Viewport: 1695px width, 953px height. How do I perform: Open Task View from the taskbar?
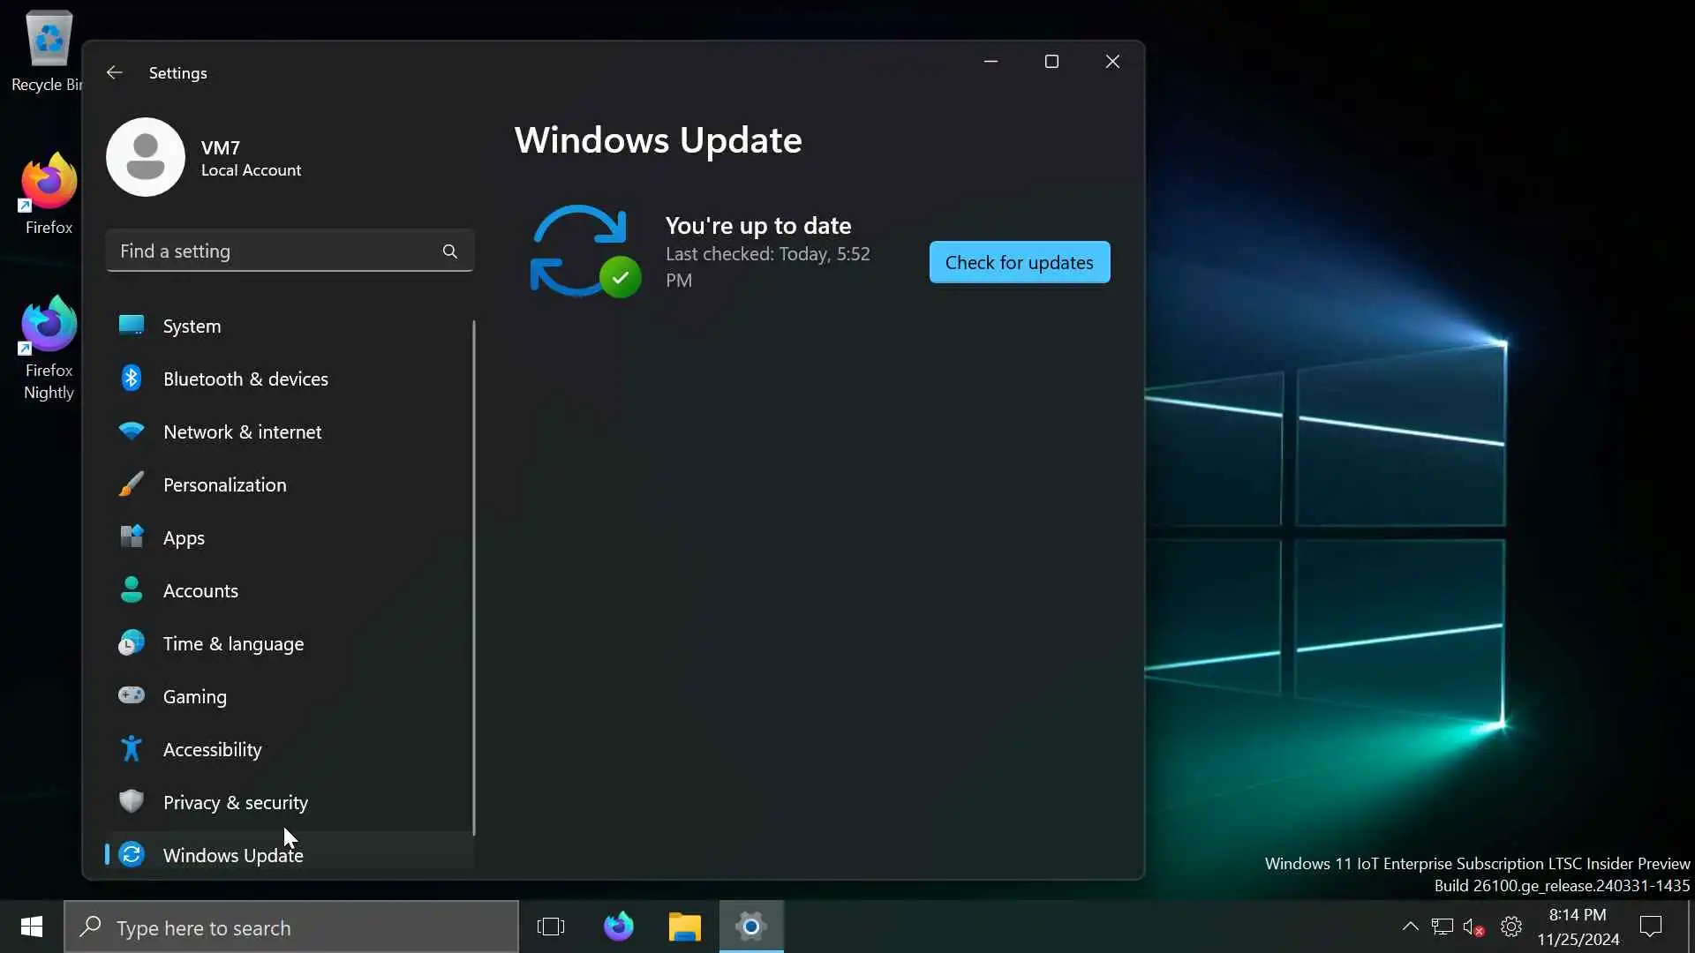pos(551,927)
